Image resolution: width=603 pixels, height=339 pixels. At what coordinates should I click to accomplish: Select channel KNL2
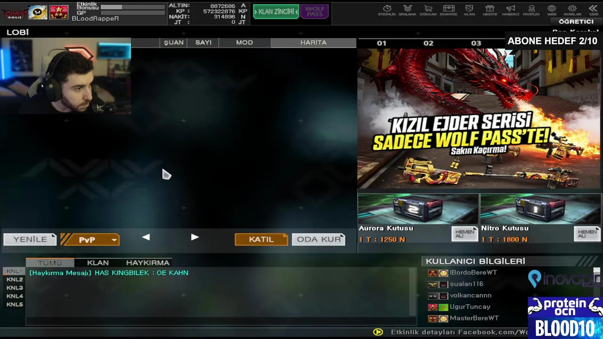[14, 280]
